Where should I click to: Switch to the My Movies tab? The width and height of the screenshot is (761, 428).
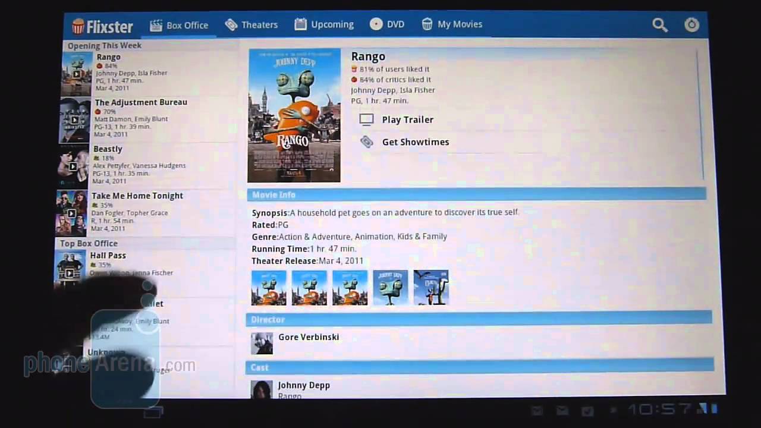pyautogui.click(x=452, y=24)
